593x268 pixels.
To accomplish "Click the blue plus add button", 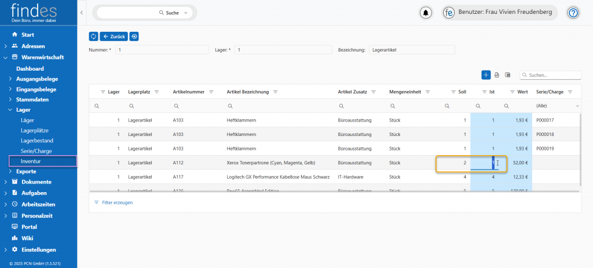I will [486, 75].
